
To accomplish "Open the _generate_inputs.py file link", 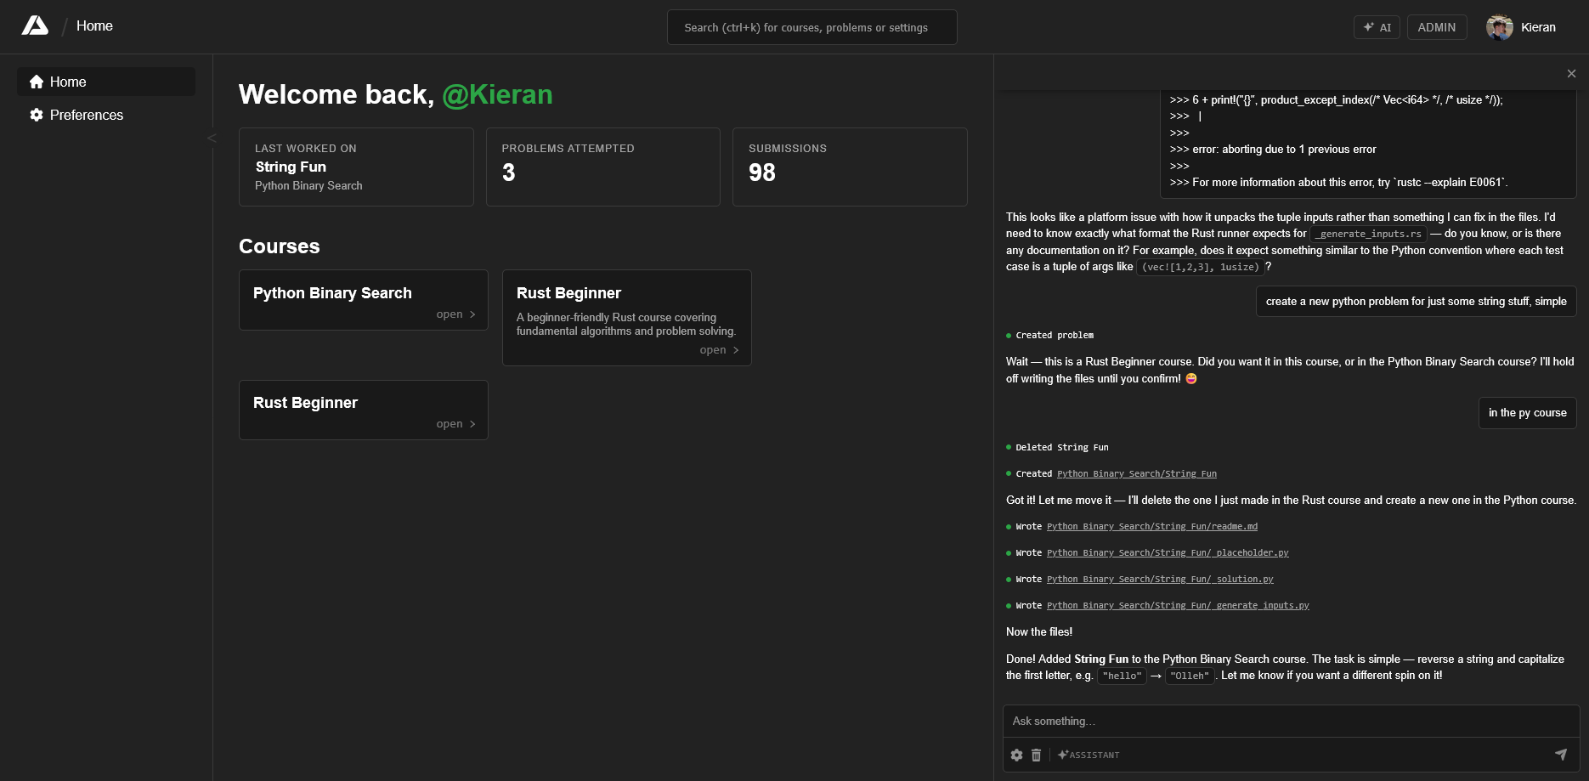I will (1178, 606).
